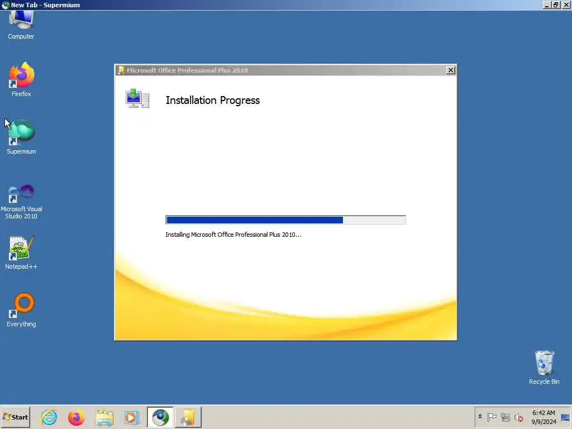Select the Recycle Bin icon

coord(544,367)
